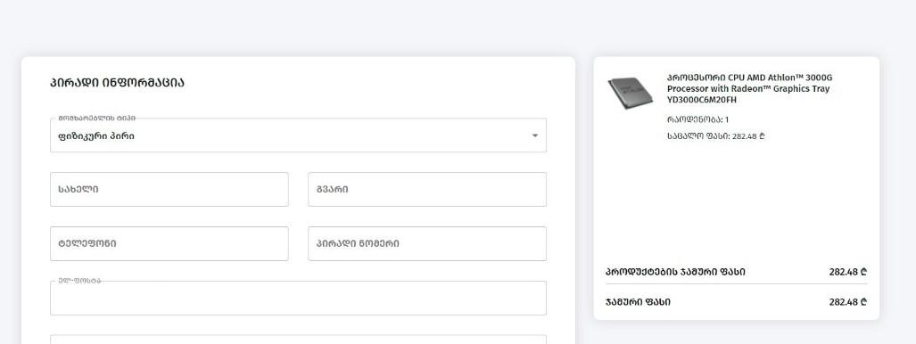The width and height of the screenshot is (916, 344).
Task: Click the products subtotal amount 282.48
Action: point(847,272)
